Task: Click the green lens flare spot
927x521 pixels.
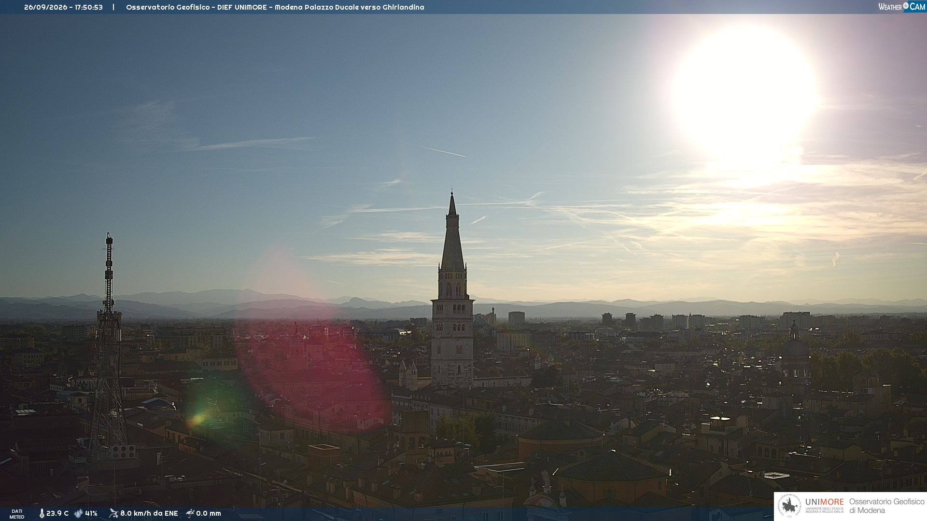Action: 197,419
